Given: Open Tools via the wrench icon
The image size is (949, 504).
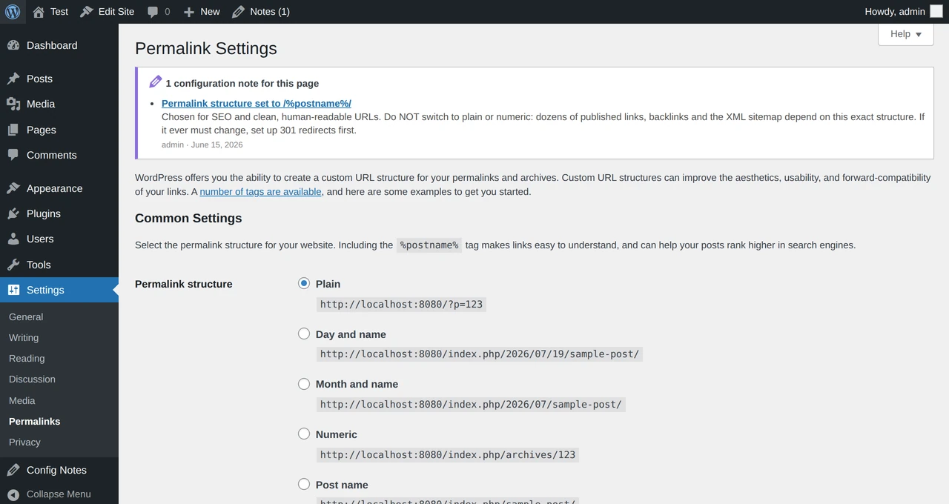Looking at the screenshot, I should tap(13, 265).
